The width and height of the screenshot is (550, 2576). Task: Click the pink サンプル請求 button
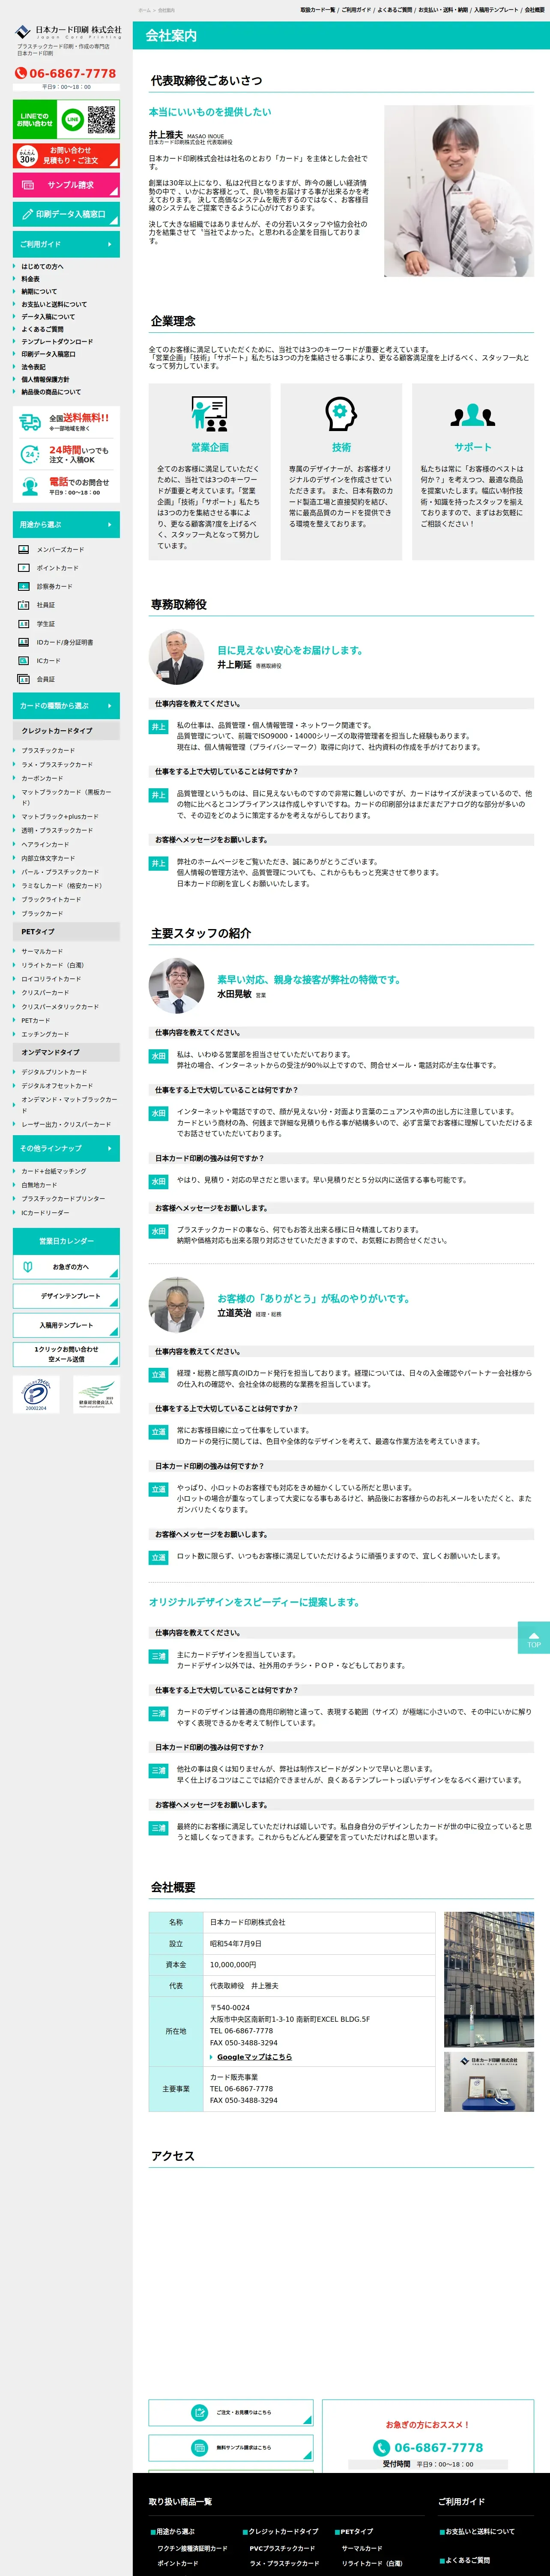click(x=66, y=185)
